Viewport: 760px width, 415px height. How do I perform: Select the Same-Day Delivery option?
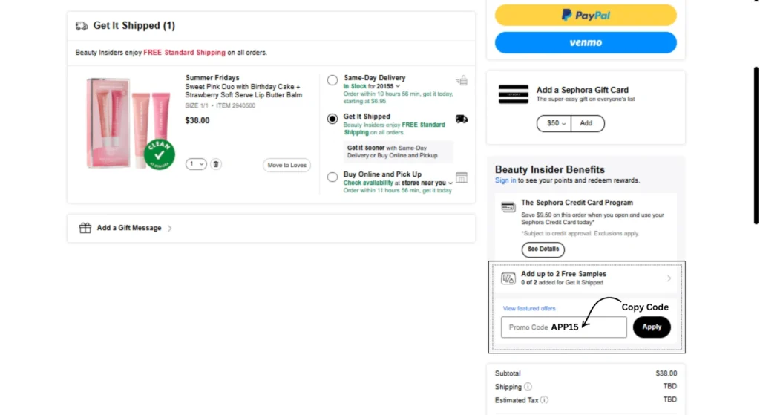332,80
